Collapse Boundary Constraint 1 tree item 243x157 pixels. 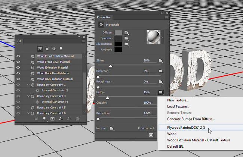coord(28,85)
